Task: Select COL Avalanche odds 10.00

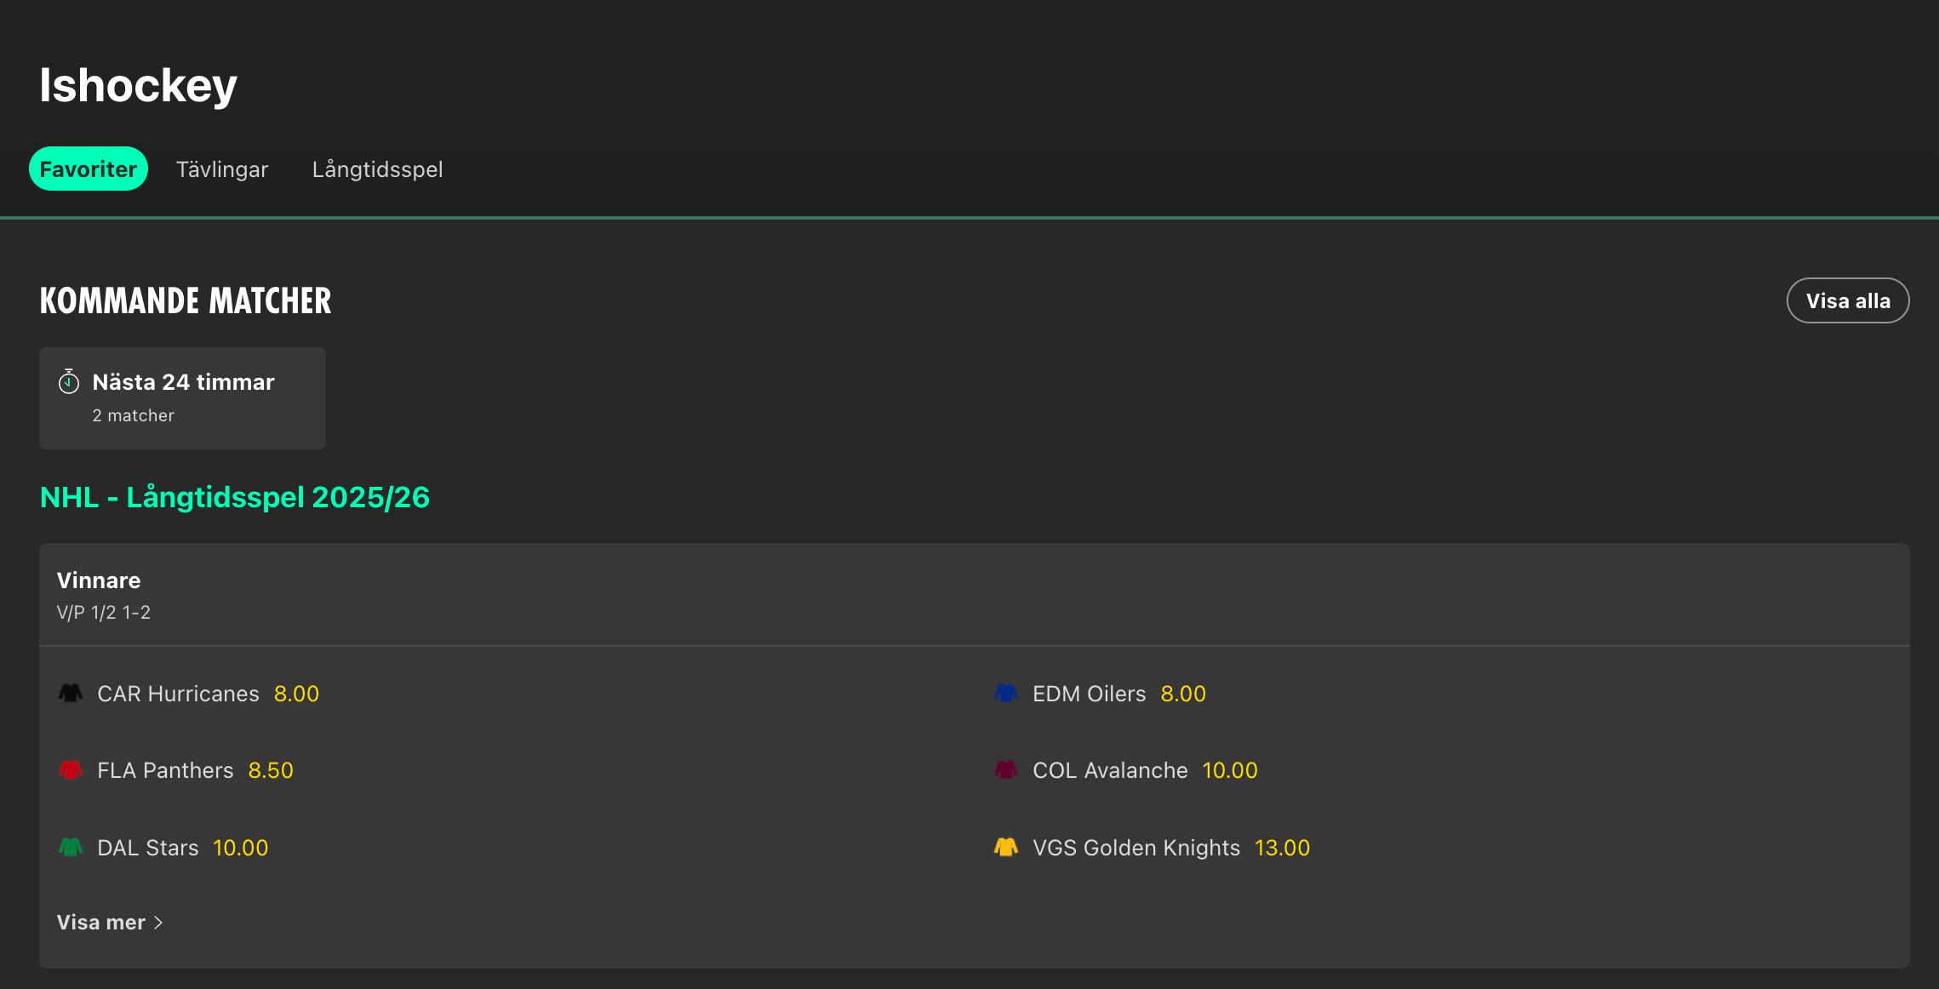Action: [1230, 770]
